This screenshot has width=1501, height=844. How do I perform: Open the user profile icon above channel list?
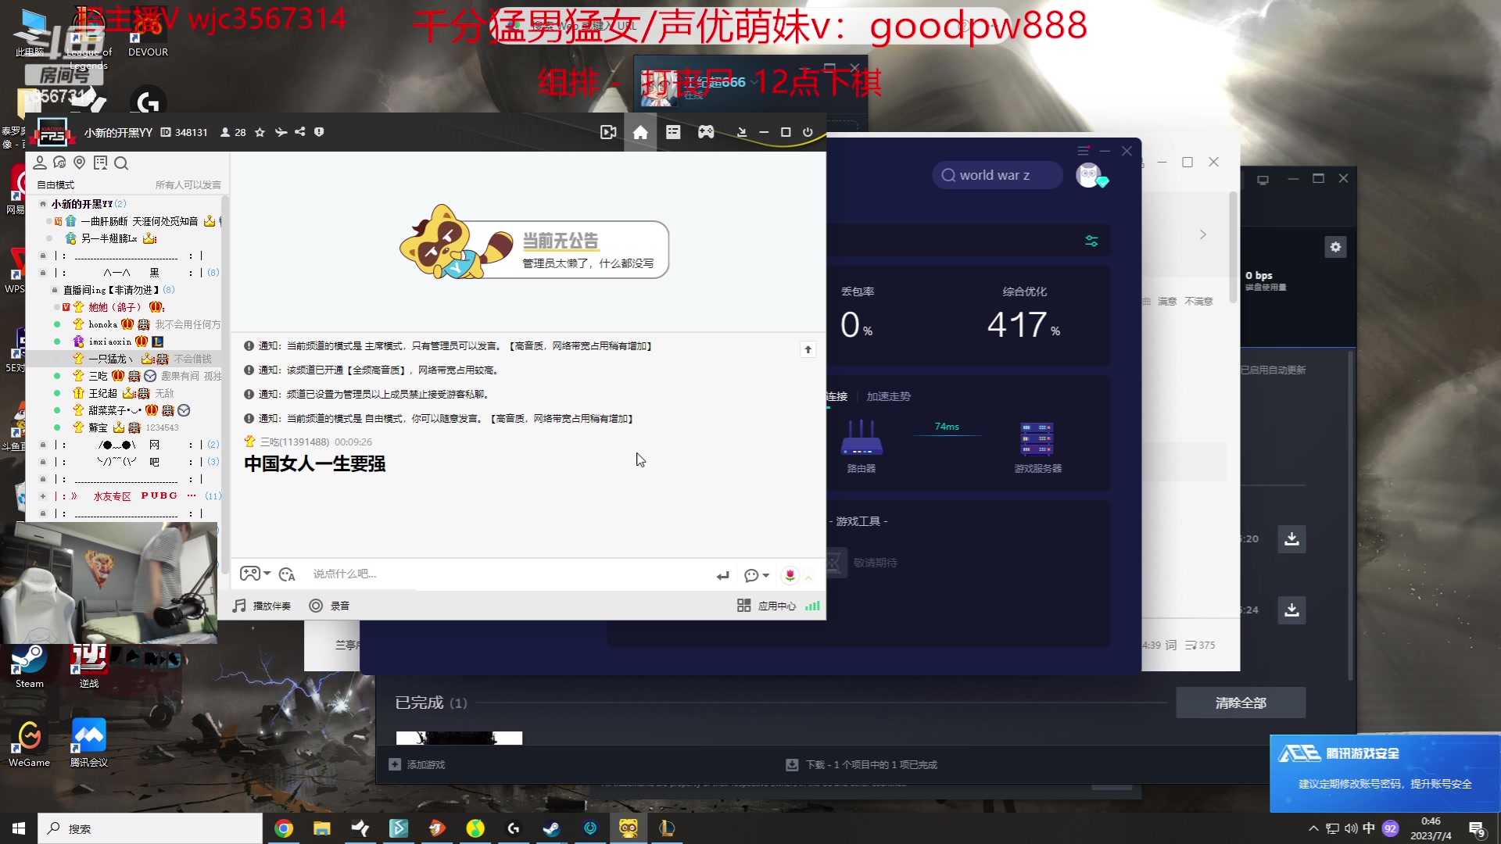40,163
